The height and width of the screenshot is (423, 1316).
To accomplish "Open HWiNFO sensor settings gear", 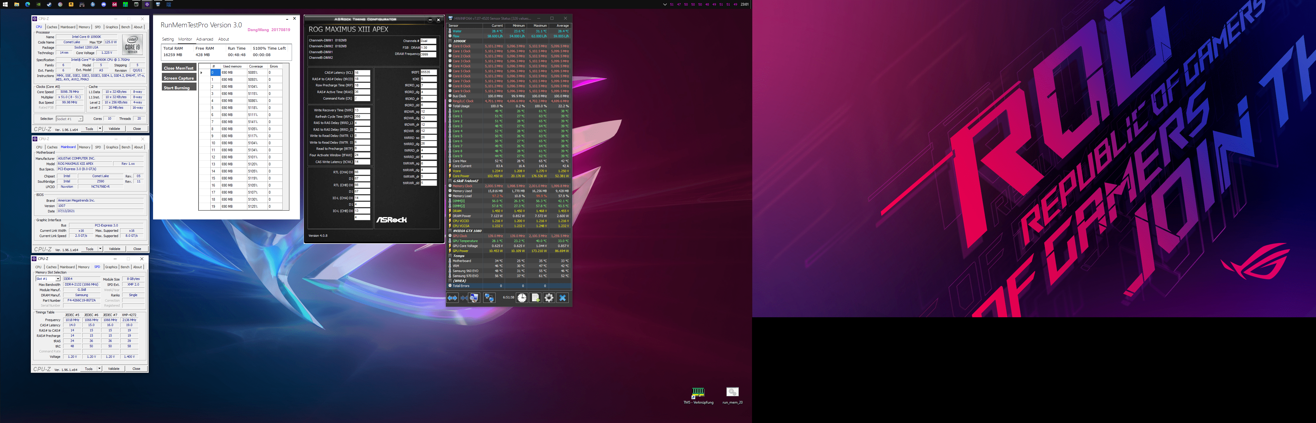I will [549, 298].
